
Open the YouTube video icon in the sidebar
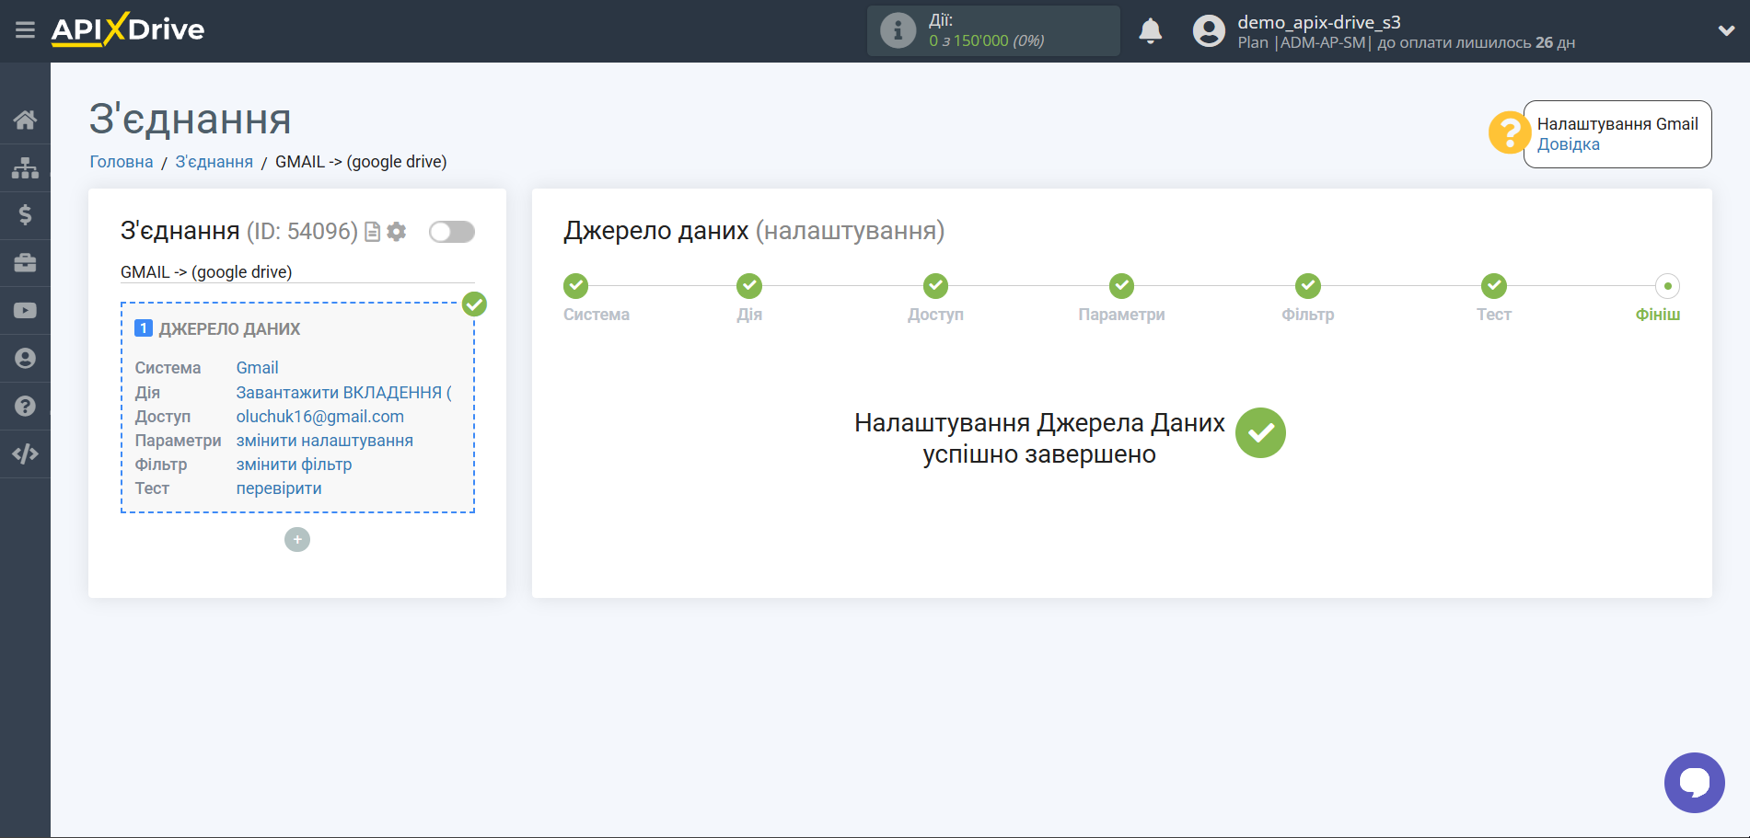(x=25, y=311)
